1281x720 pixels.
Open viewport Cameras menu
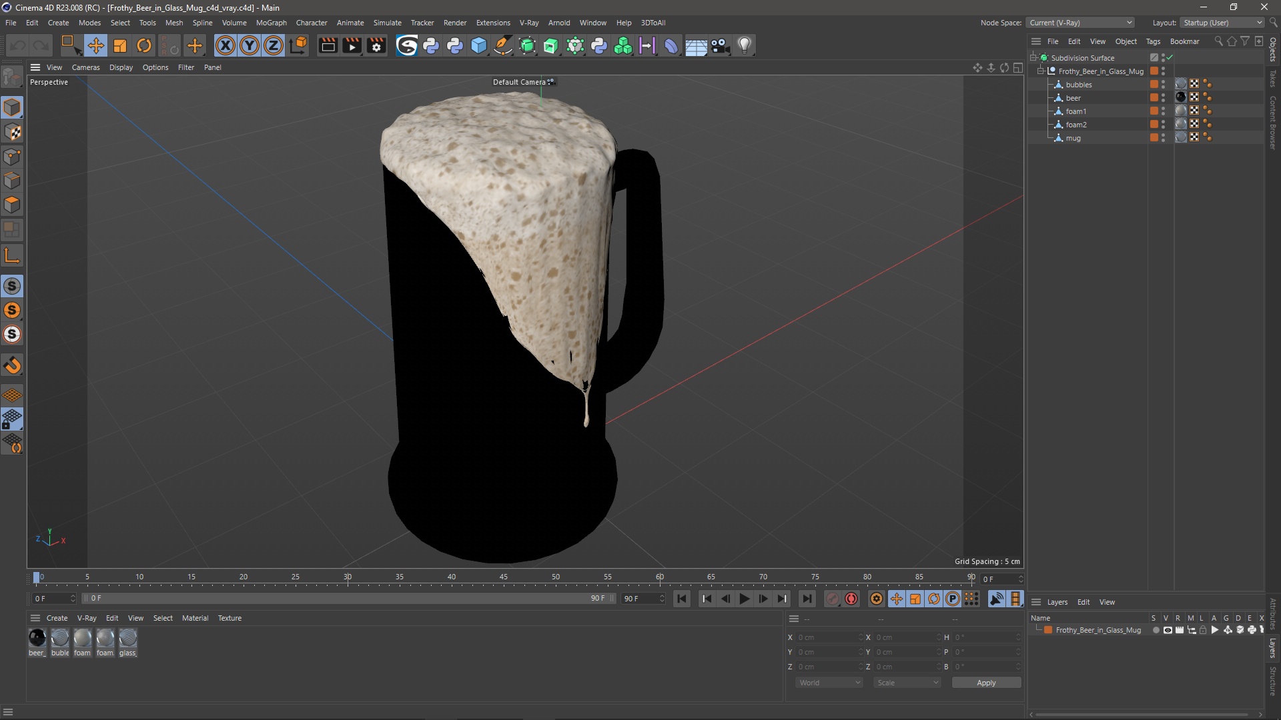(x=85, y=67)
